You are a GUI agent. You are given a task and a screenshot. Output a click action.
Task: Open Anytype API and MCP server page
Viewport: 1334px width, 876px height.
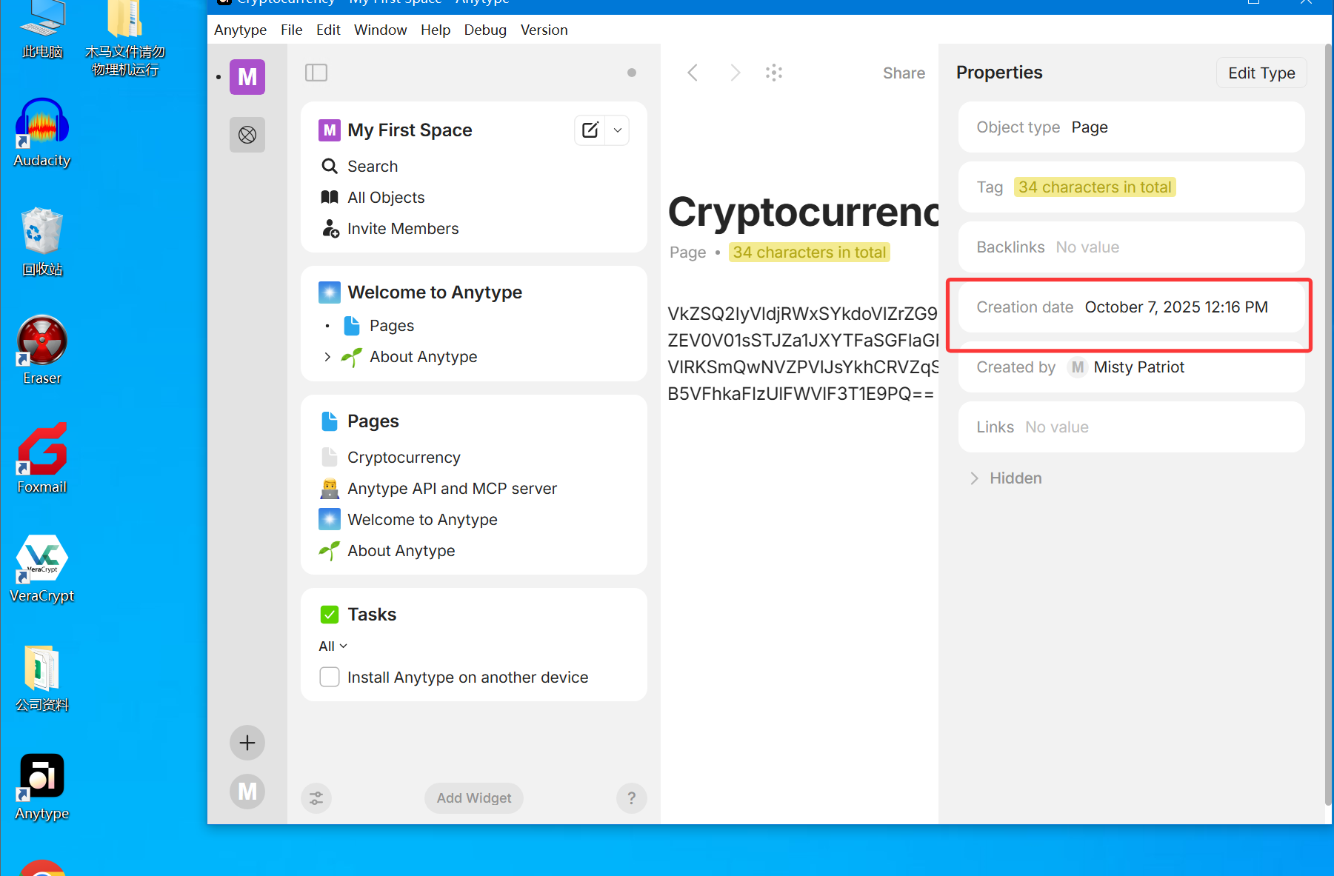pyautogui.click(x=452, y=489)
